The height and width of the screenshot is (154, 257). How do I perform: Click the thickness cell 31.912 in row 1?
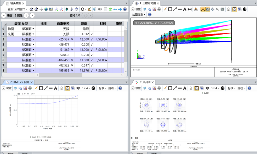[82, 34]
